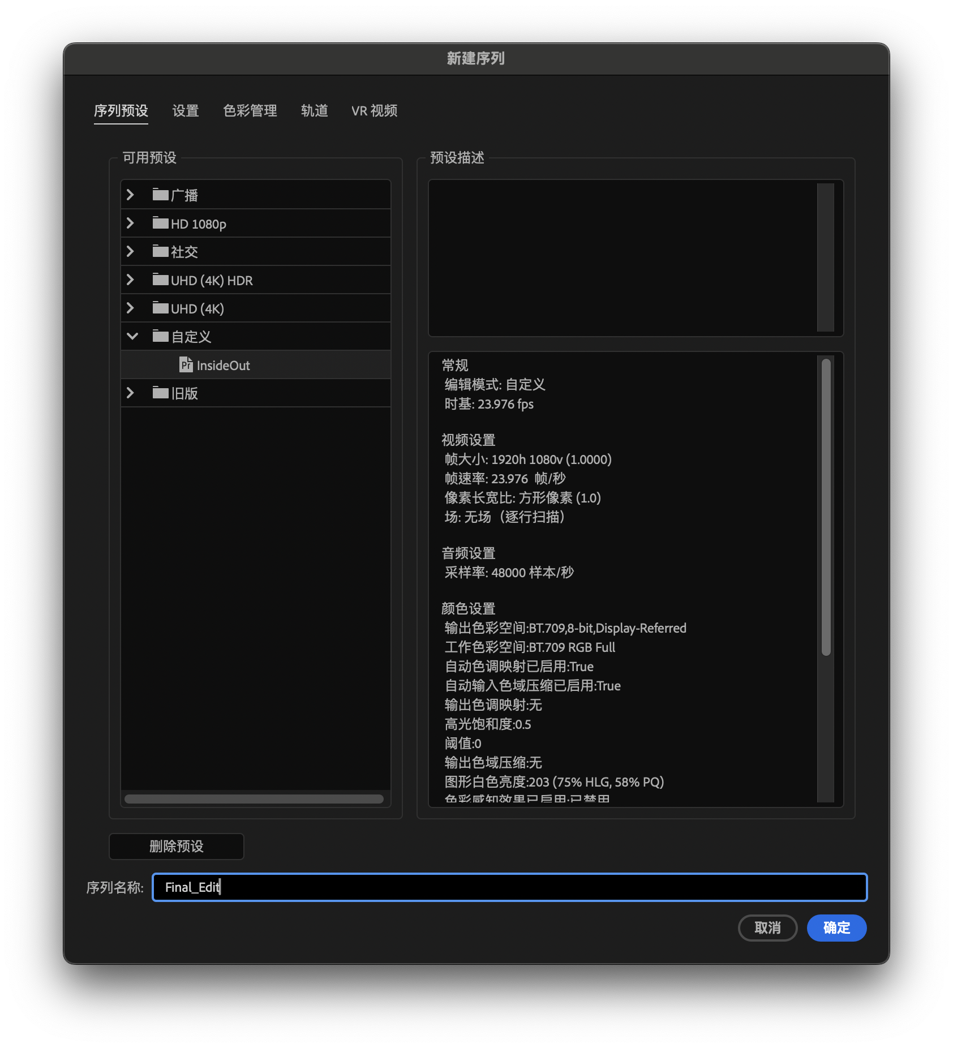Screen dimensions: 953x1048
Task: Click the 自定义 folder icon
Action: (161, 336)
